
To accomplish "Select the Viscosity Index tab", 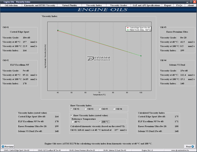I will pyautogui.click(x=94, y=5).
